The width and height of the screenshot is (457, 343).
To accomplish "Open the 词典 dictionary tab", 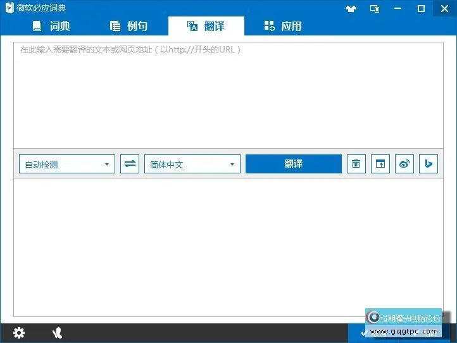I will click(51, 26).
